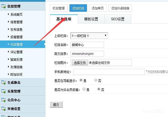Click the folder icon beside 会员中心
Screen dimensions: 168x117
coord(4,100)
